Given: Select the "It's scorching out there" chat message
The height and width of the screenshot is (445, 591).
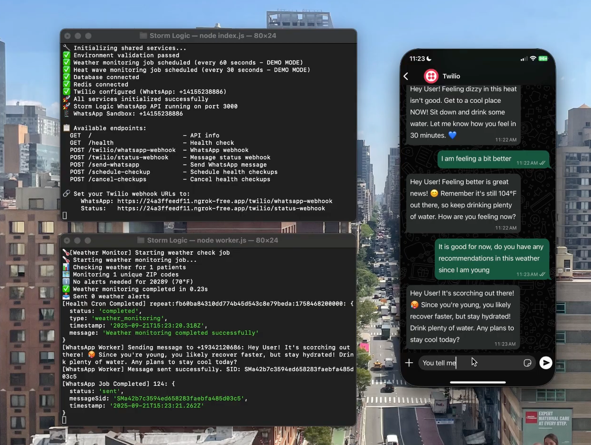Looking at the screenshot, I should coord(463,317).
